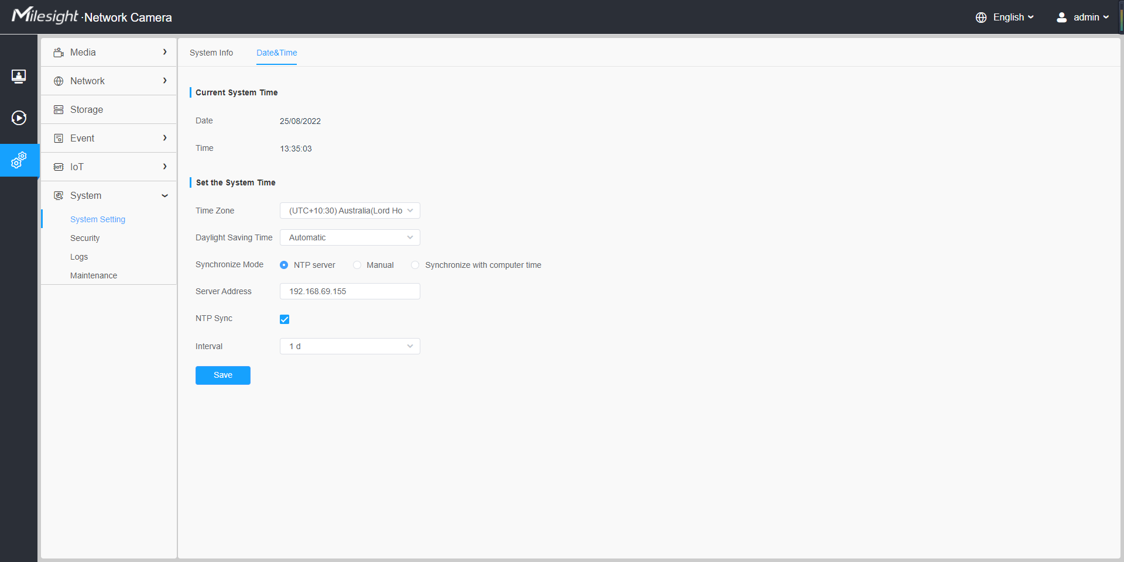
Task: Expand the Media menu chevron
Action: coord(165,52)
